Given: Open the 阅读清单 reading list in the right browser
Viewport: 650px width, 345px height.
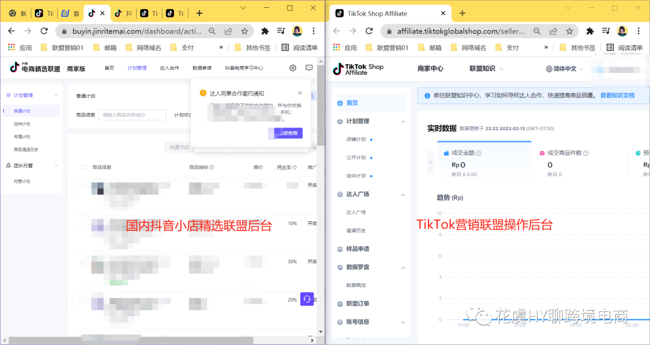Looking at the screenshot, I should pos(625,47).
